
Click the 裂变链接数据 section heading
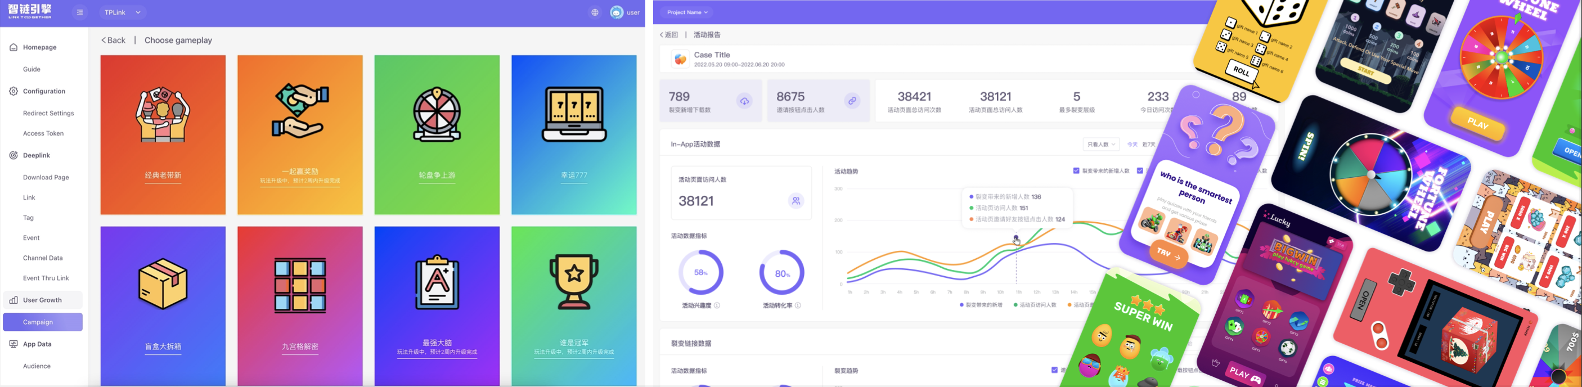(691, 343)
